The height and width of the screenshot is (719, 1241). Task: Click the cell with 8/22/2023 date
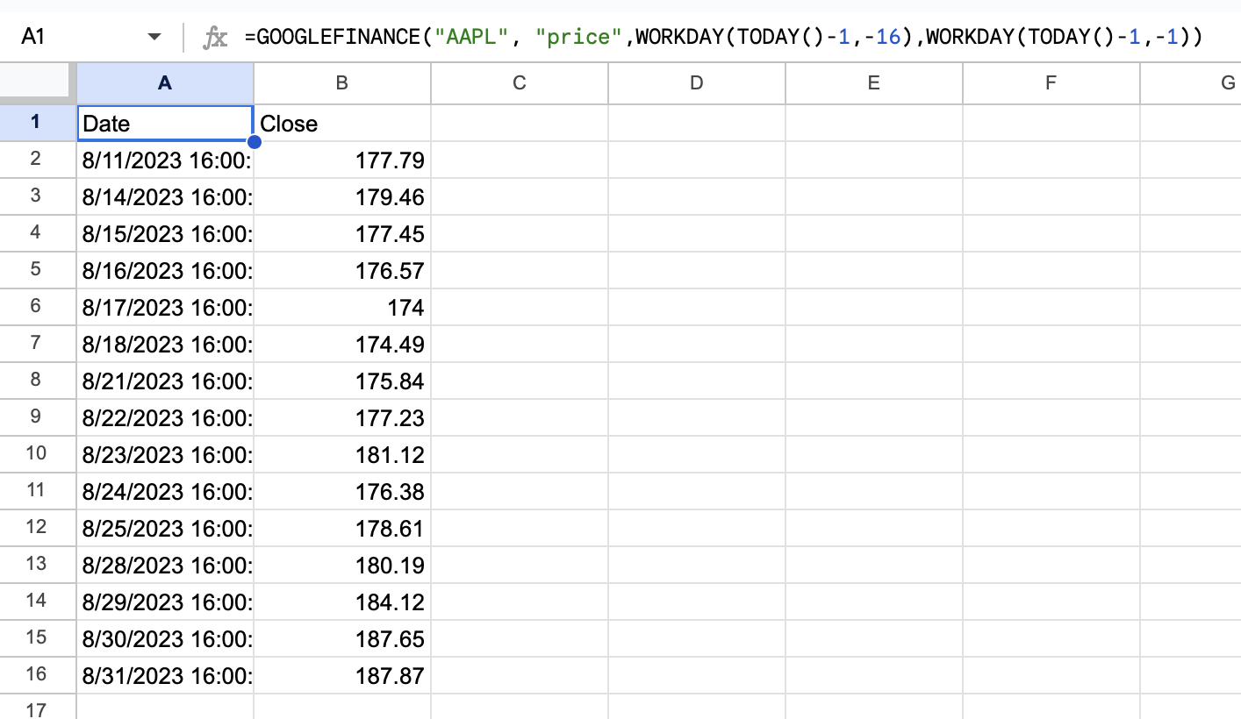(x=165, y=417)
